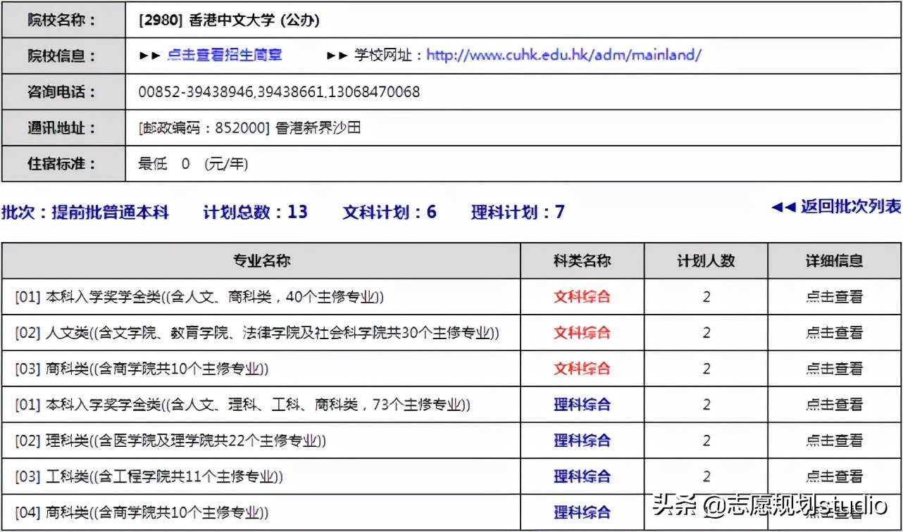903x532 pixels.
Task: Click the 科类名称 table header
Action: click(581, 260)
